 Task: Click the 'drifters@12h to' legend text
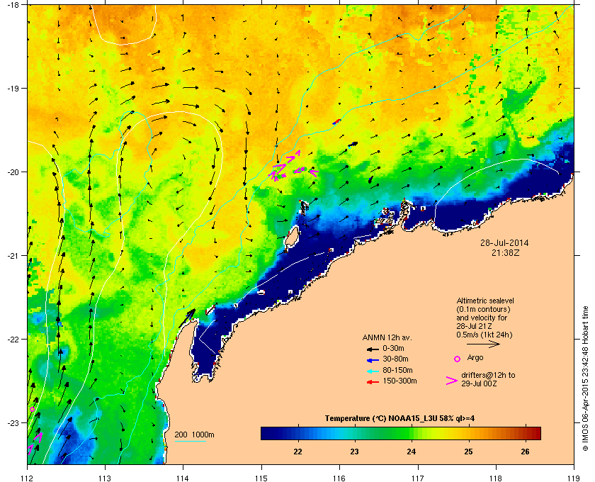488,375
